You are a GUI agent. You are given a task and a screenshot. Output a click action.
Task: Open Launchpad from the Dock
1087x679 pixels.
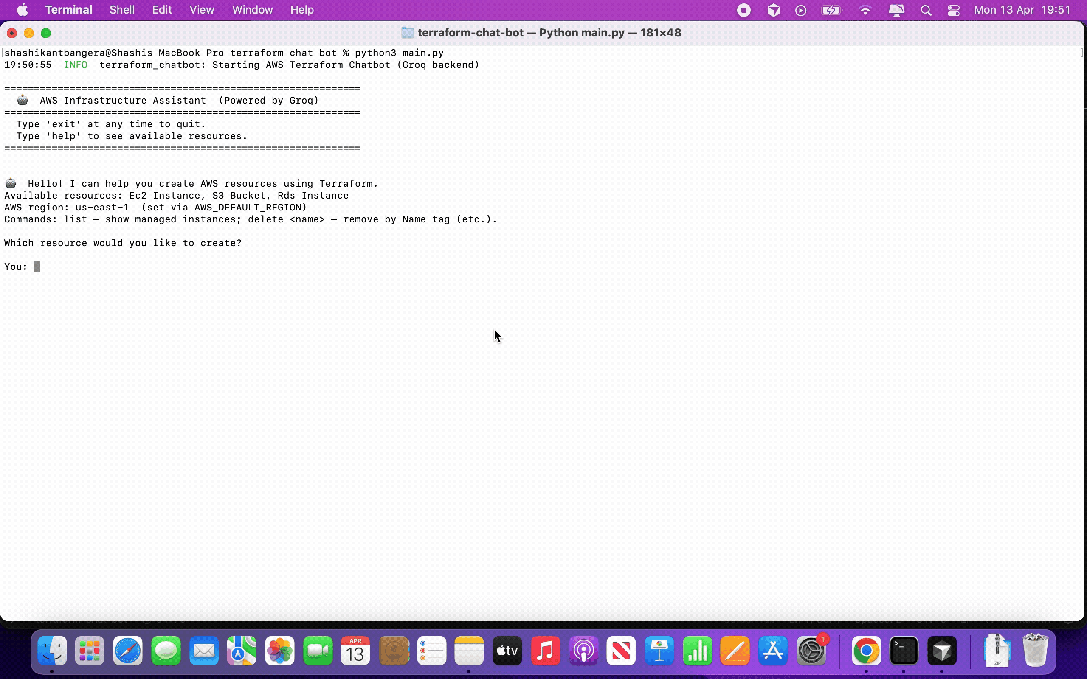[90, 650]
